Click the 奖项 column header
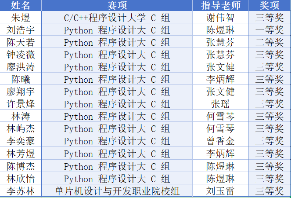The image size is (291, 198). [269, 5]
